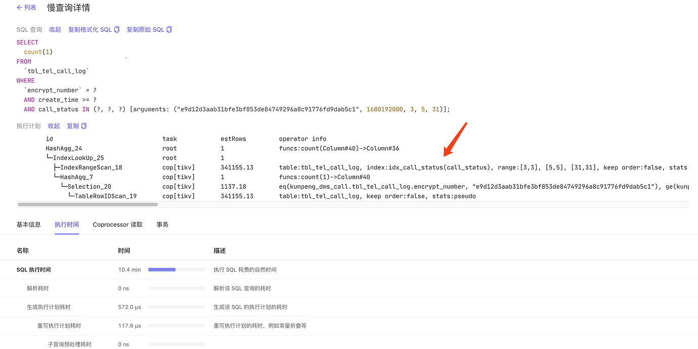Click the TableRowIDScan_19 operator row
The height and width of the screenshot is (349, 698).
tap(105, 196)
